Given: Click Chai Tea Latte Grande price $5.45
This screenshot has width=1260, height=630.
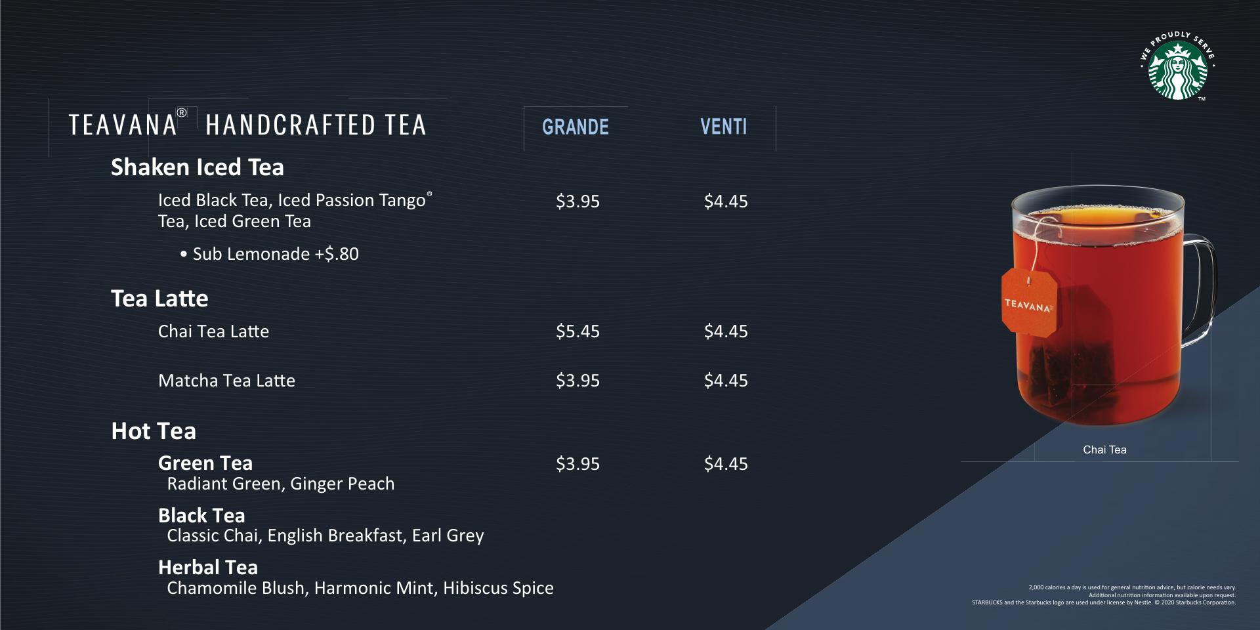Looking at the screenshot, I should [x=577, y=331].
